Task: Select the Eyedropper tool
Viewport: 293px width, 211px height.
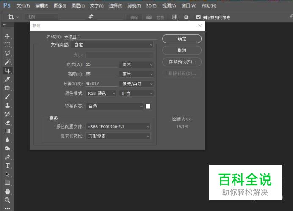Action: coord(7,79)
